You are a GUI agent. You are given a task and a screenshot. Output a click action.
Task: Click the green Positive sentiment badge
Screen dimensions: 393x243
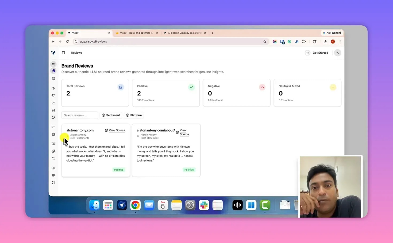(118, 170)
